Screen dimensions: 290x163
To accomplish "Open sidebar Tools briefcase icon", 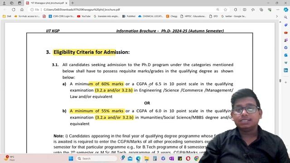I will click(x=286, y=33).
